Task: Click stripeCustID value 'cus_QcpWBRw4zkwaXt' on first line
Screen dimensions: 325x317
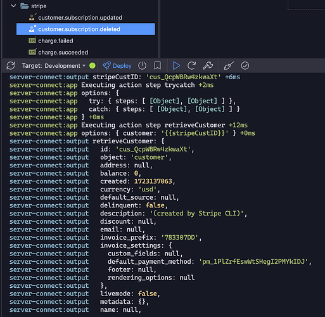Action: click(x=183, y=77)
